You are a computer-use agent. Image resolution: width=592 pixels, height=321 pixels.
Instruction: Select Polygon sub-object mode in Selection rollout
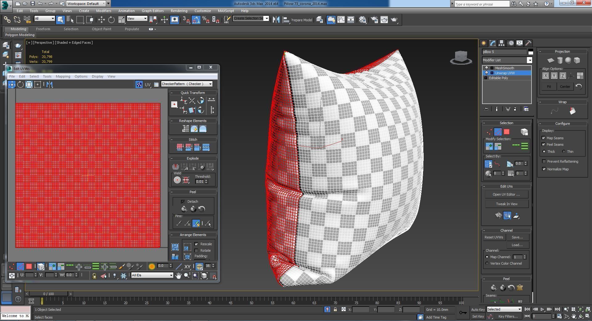(506, 132)
